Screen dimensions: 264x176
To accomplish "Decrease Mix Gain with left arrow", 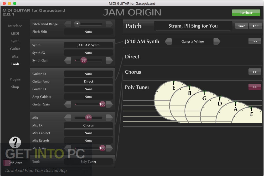I will pos(68,148).
